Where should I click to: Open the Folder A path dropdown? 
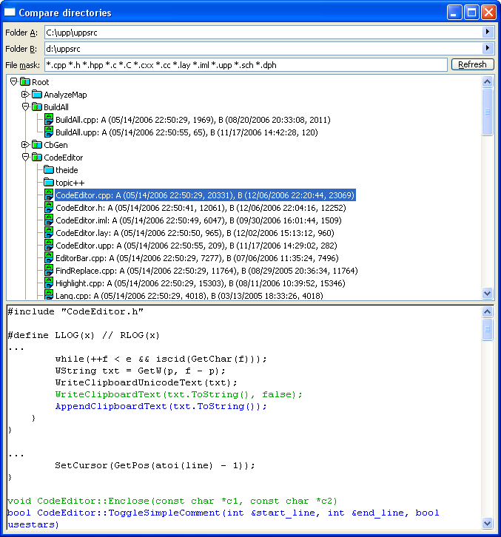pyautogui.click(x=487, y=32)
